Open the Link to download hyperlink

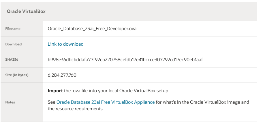point(65,44)
